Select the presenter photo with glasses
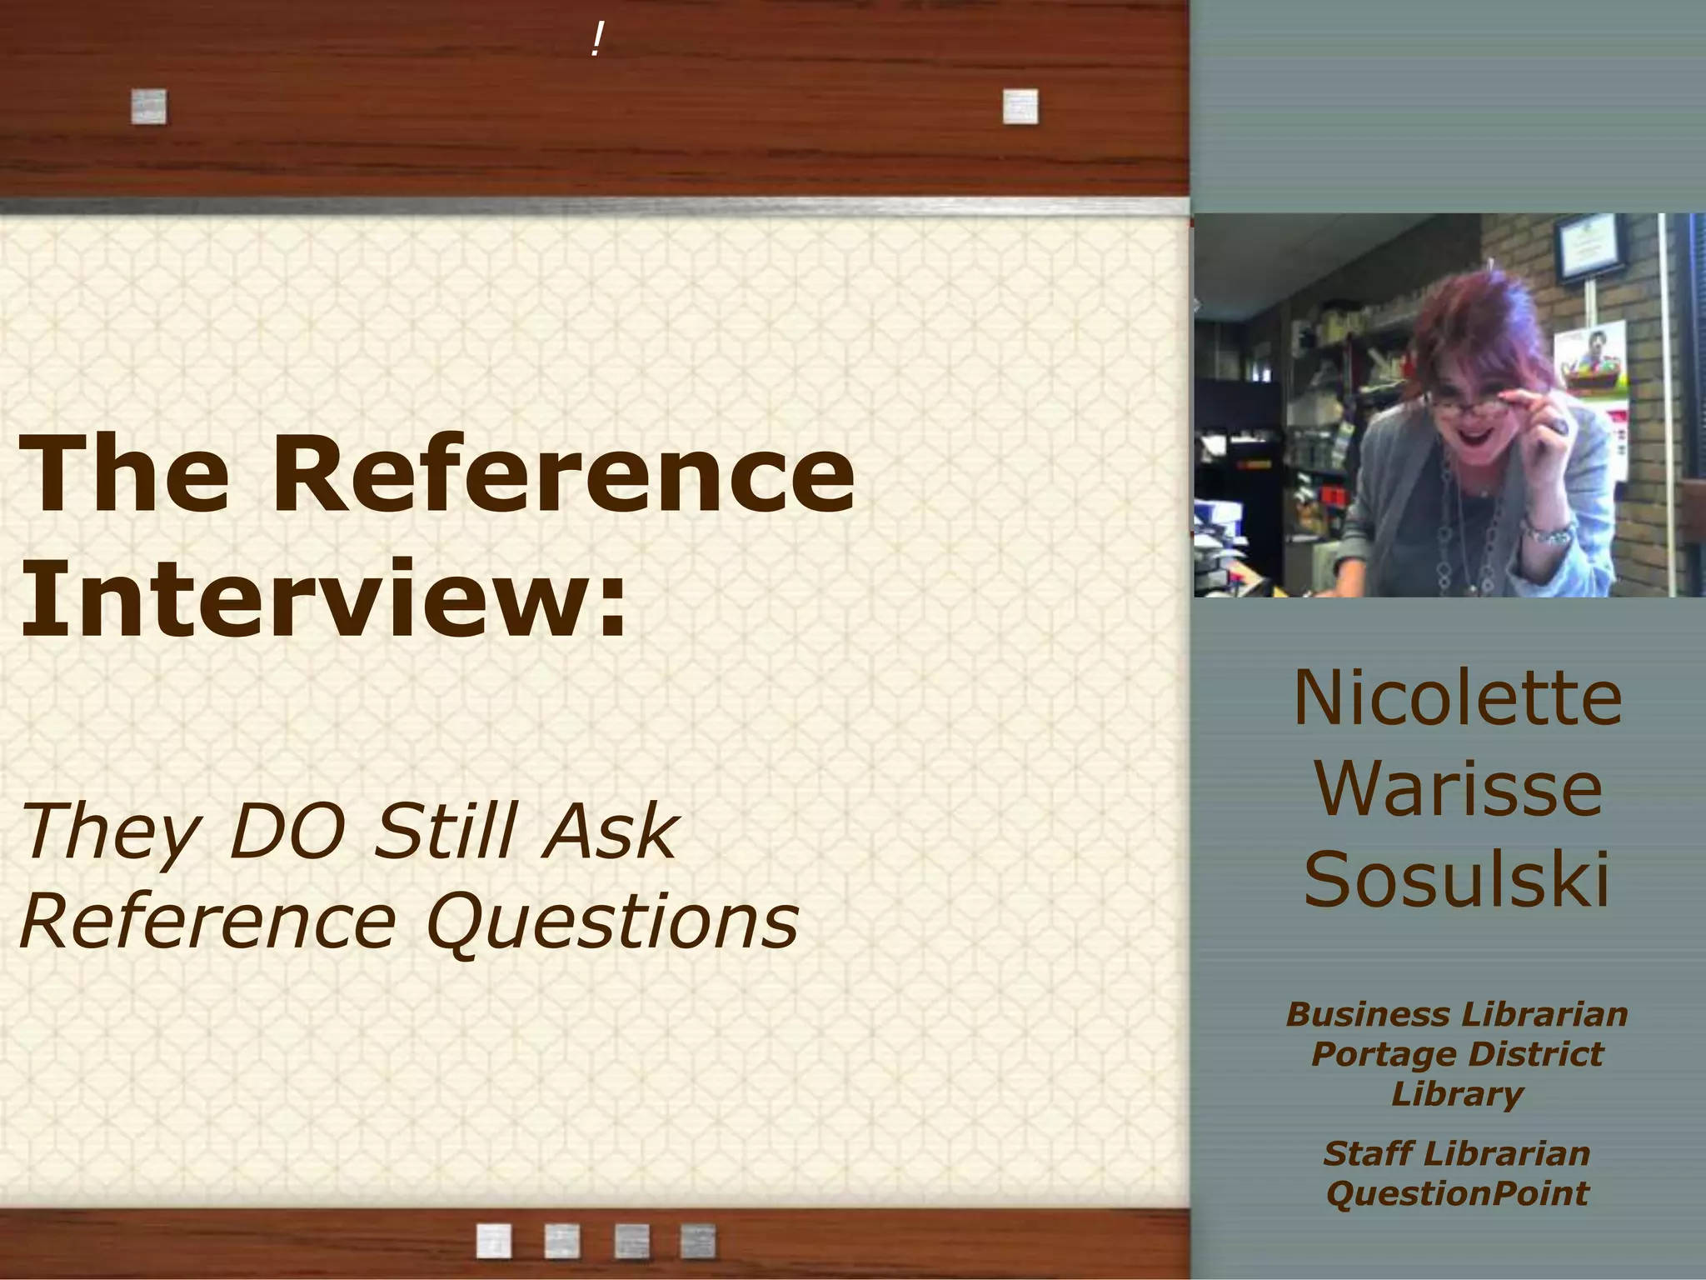The width and height of the screenshot is (1706, 1280). click(1449, 405)
